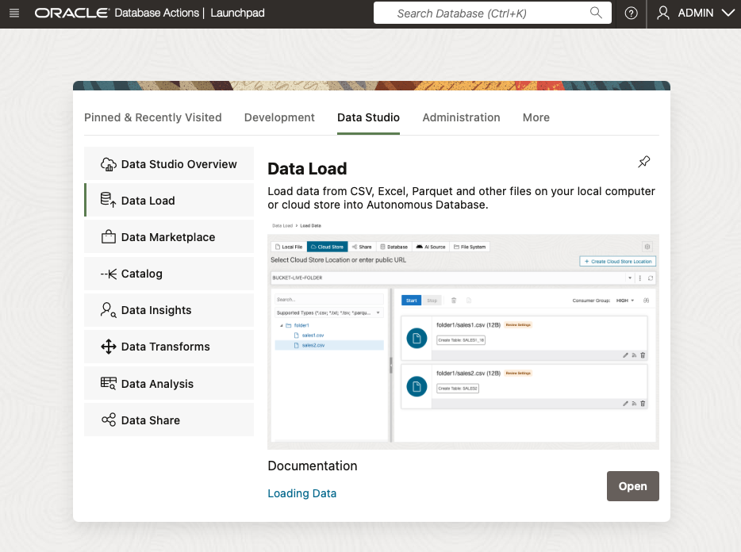Screen dimensions: 741x552
Task: Expand the More tab options
Action: pyautogui.click(x=536, y=117)
